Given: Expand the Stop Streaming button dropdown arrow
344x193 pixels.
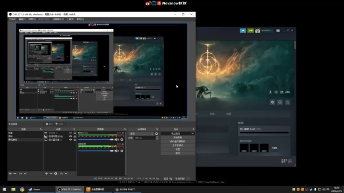Looking at the screenshot, I should click(192, 133).
